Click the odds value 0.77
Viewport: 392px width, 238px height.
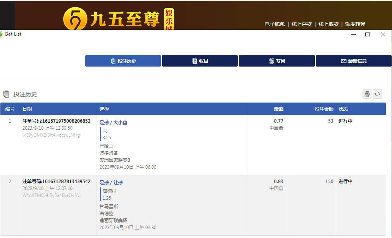[x=278, y=121]
